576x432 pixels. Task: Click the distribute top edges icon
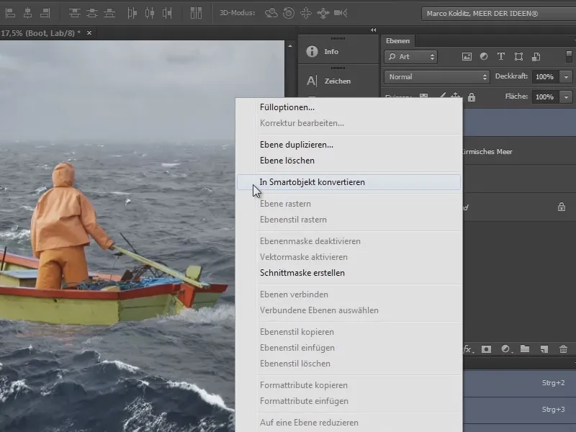coord(75,13)
